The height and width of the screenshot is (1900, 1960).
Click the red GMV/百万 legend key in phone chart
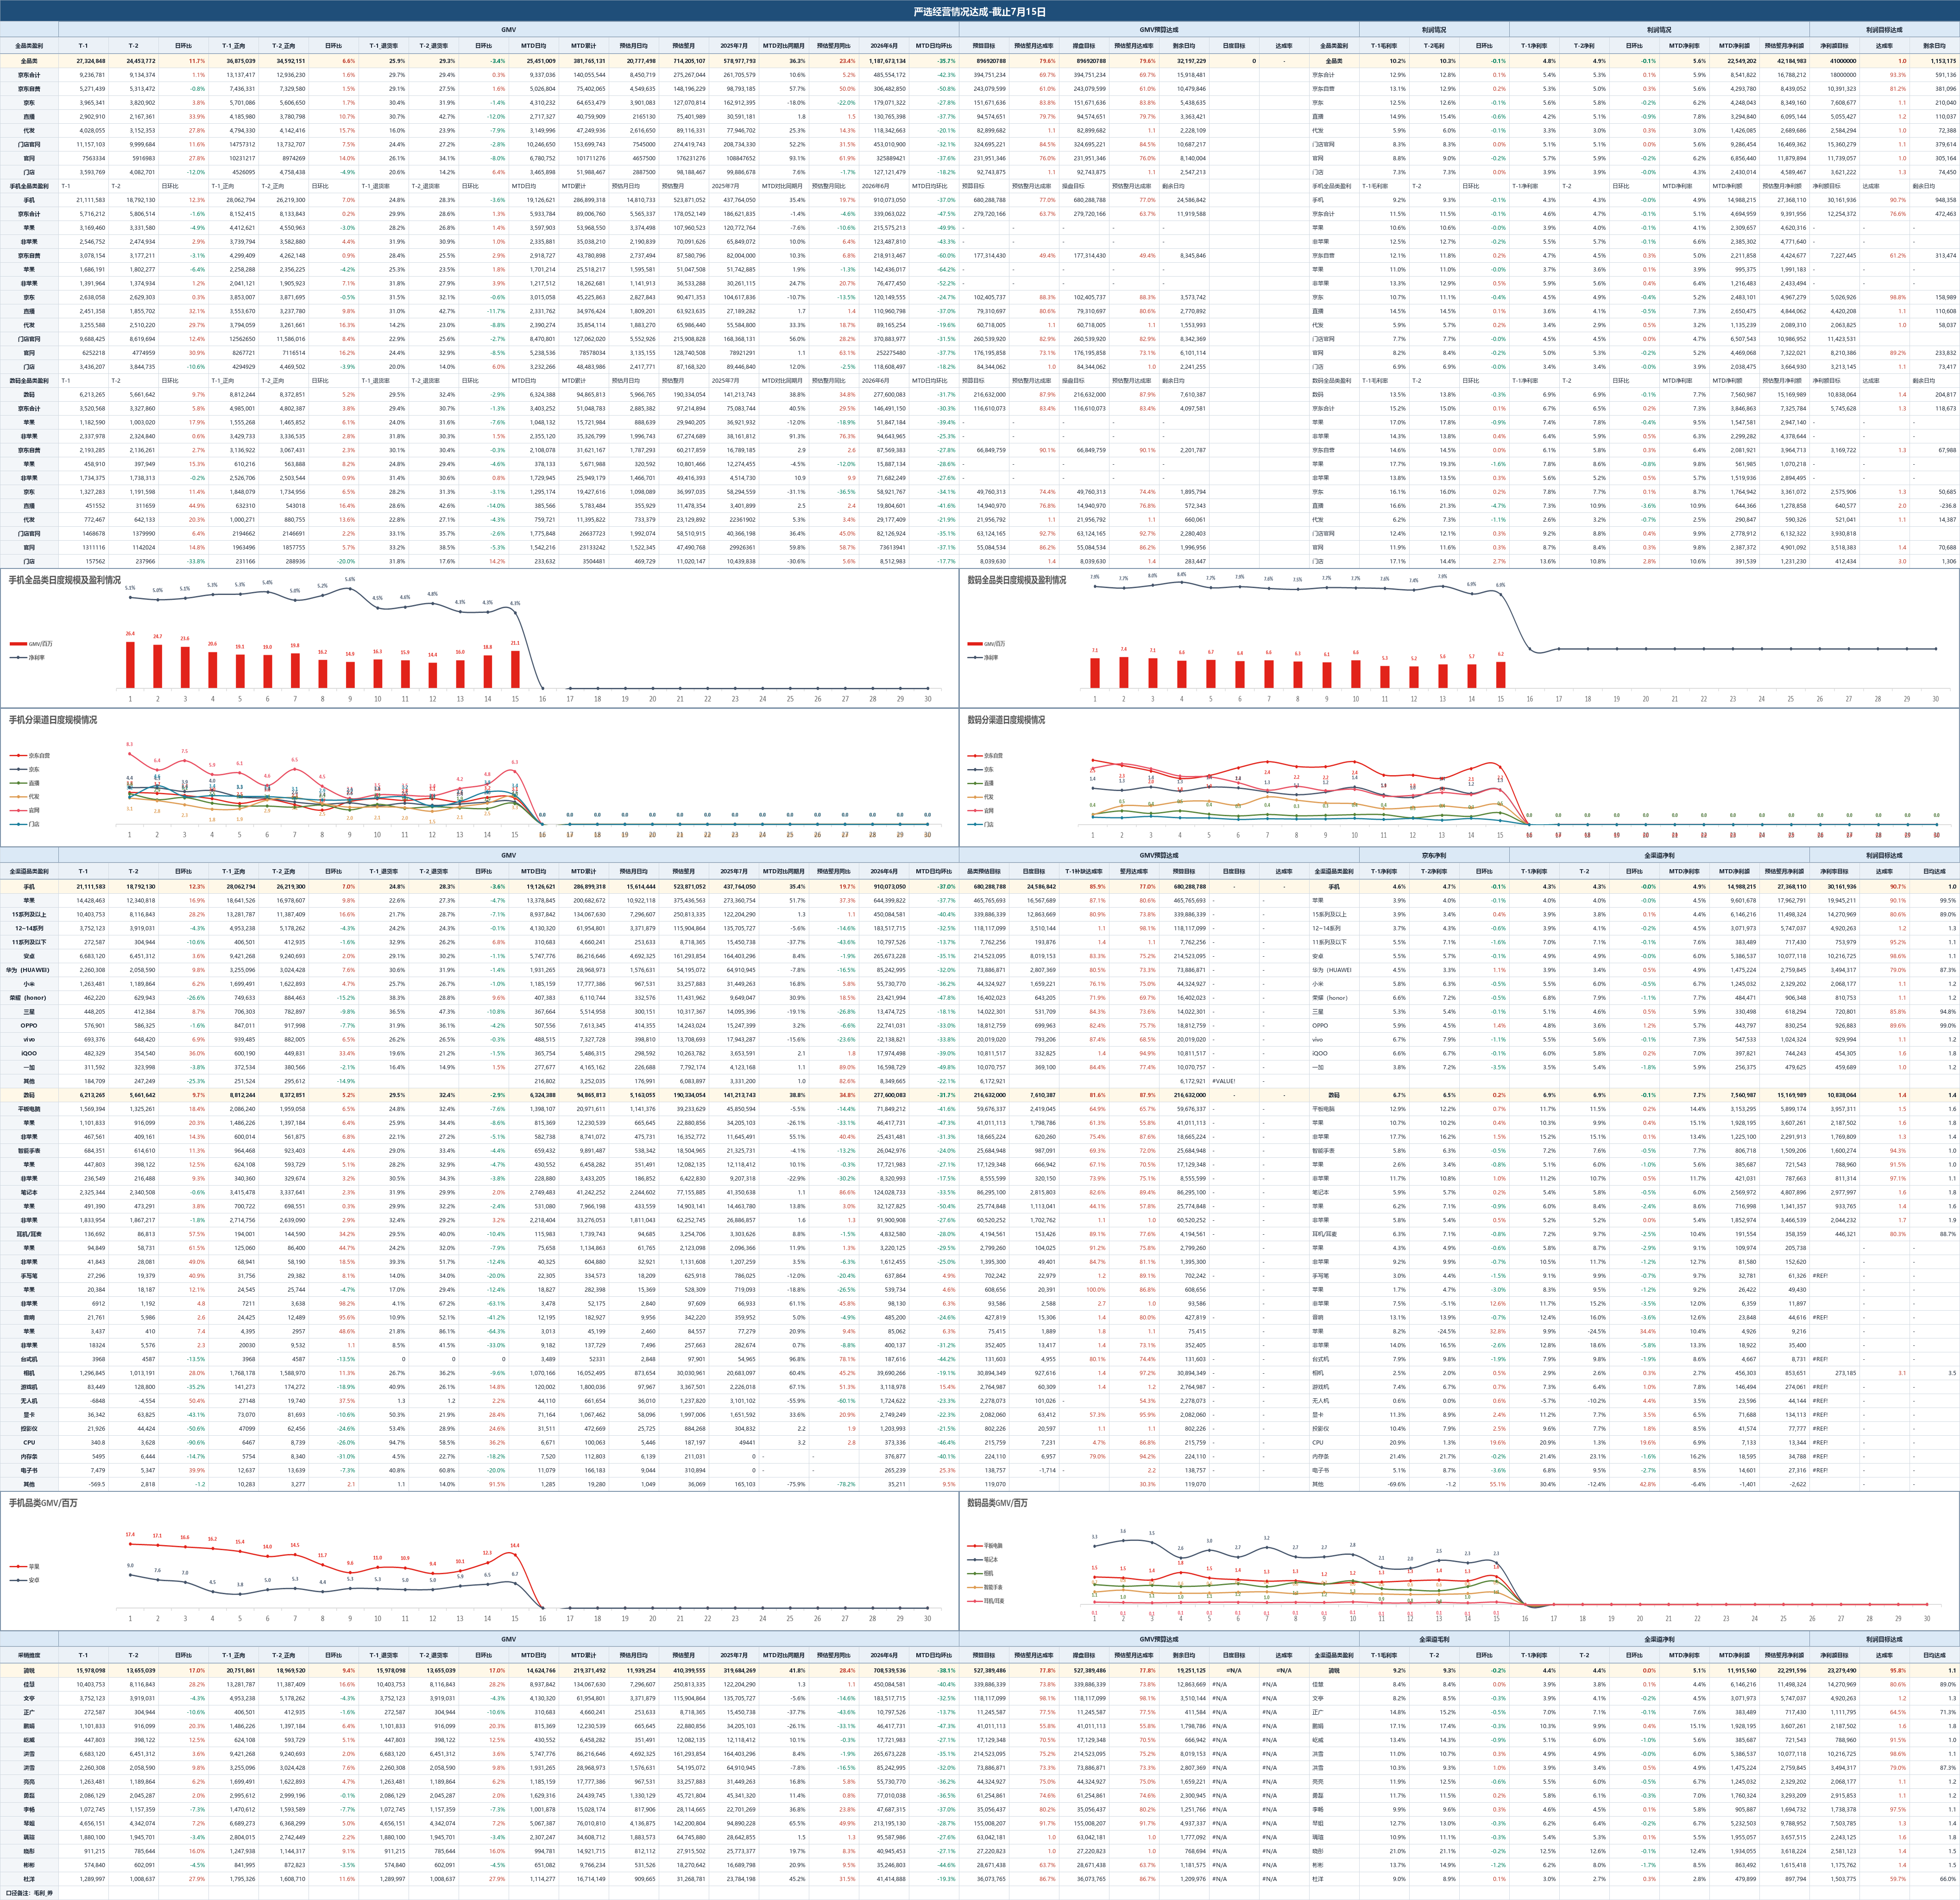(19, 644)
